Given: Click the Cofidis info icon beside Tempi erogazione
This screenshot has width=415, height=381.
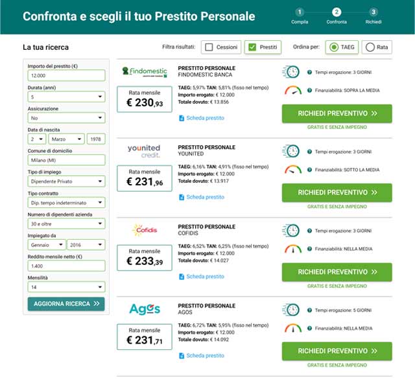Looking at the screenshot, I should (310, 231).
